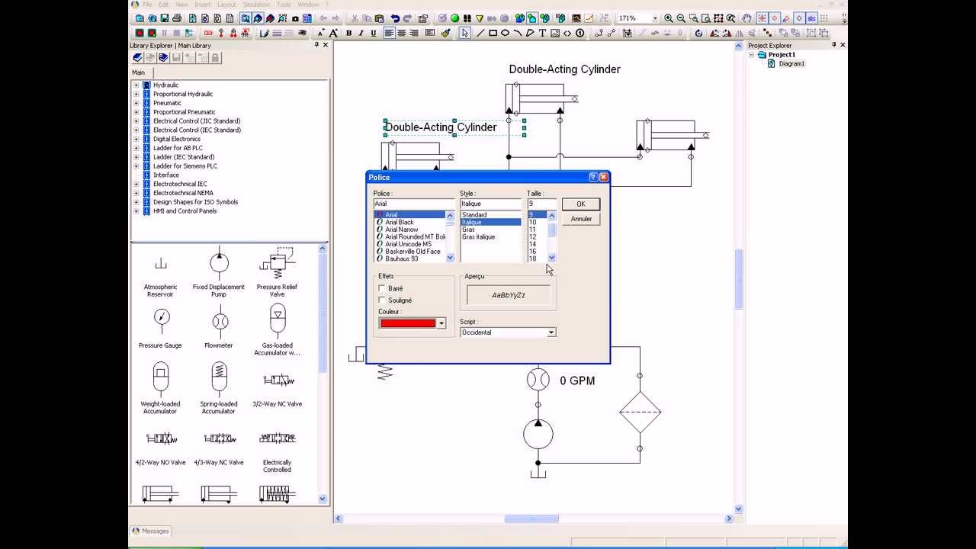The image size is (976, 549).
Task: Select font size 14 in Taille list
Action: [533, 245]
